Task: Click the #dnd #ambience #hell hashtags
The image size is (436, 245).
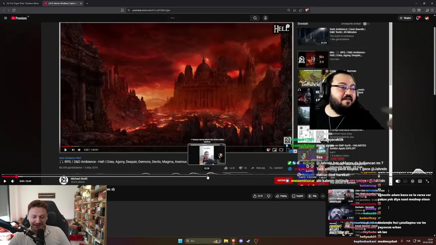Action: click(x=70, y=158)
